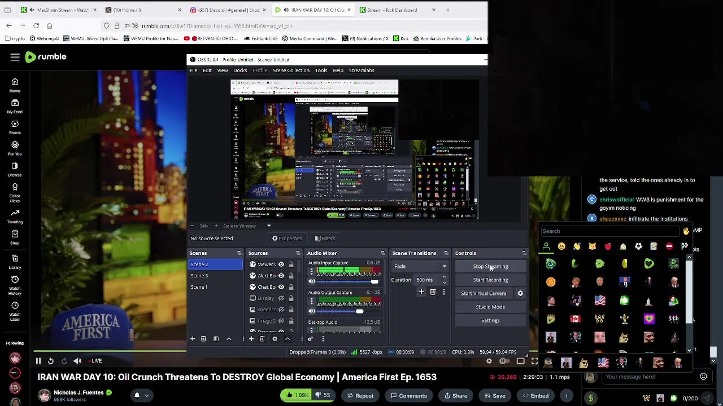This screenshot has width=723, height=406.
Task: Mute the Rumble video volume
Action: [77, 361]
